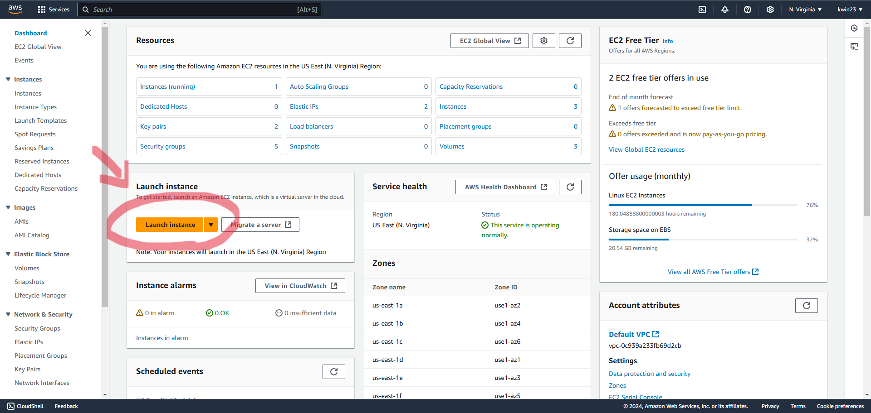Refresh the Account attributes panel
The height and width of the screenshot is (413, 871).
point(807,306)
